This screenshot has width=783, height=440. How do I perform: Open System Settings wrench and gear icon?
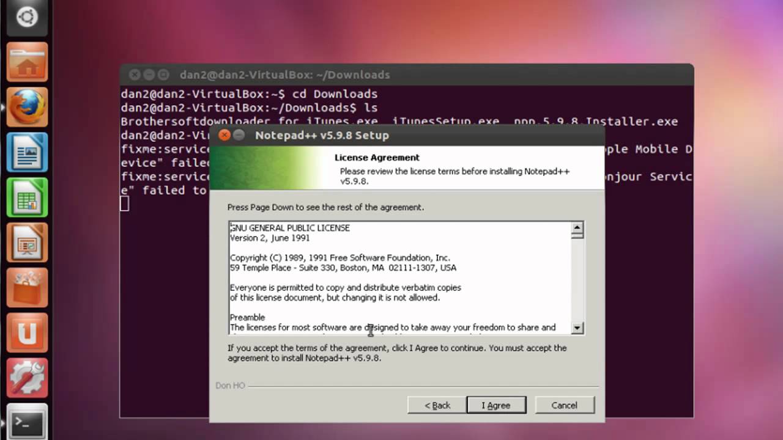pyautogui.click(x=27, y=378)
